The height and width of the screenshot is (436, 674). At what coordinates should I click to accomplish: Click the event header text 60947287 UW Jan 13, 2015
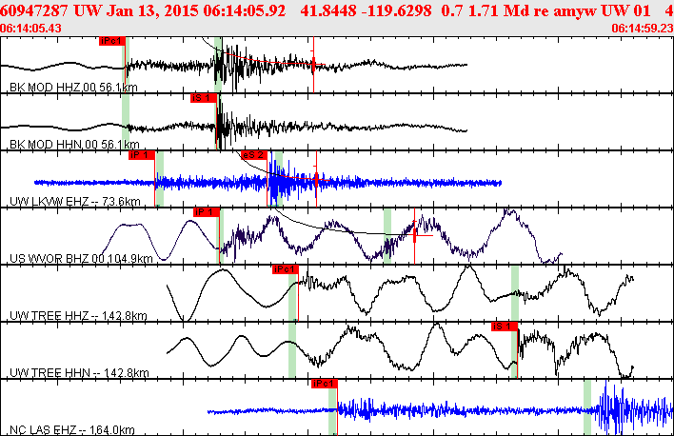coord(100,10)
